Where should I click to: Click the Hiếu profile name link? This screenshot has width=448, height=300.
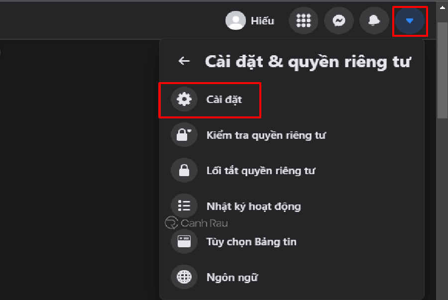tap(262, 21)
